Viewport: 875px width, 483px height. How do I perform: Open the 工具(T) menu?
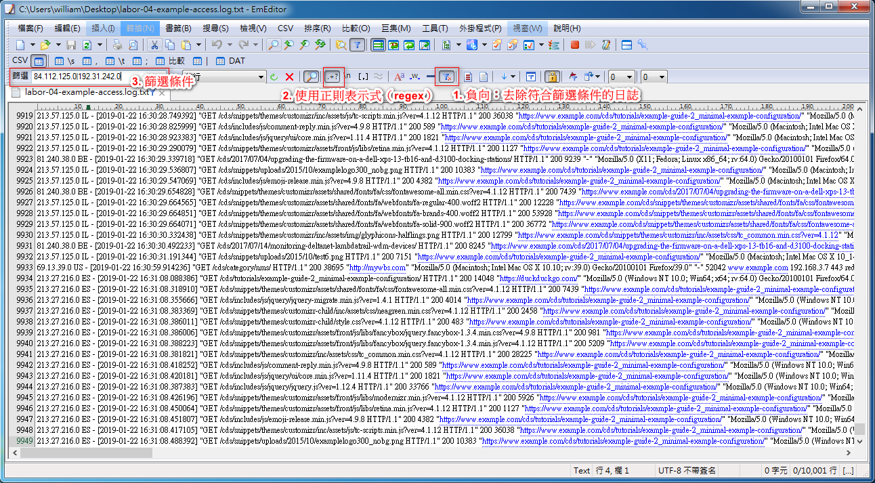click(434, 28)
